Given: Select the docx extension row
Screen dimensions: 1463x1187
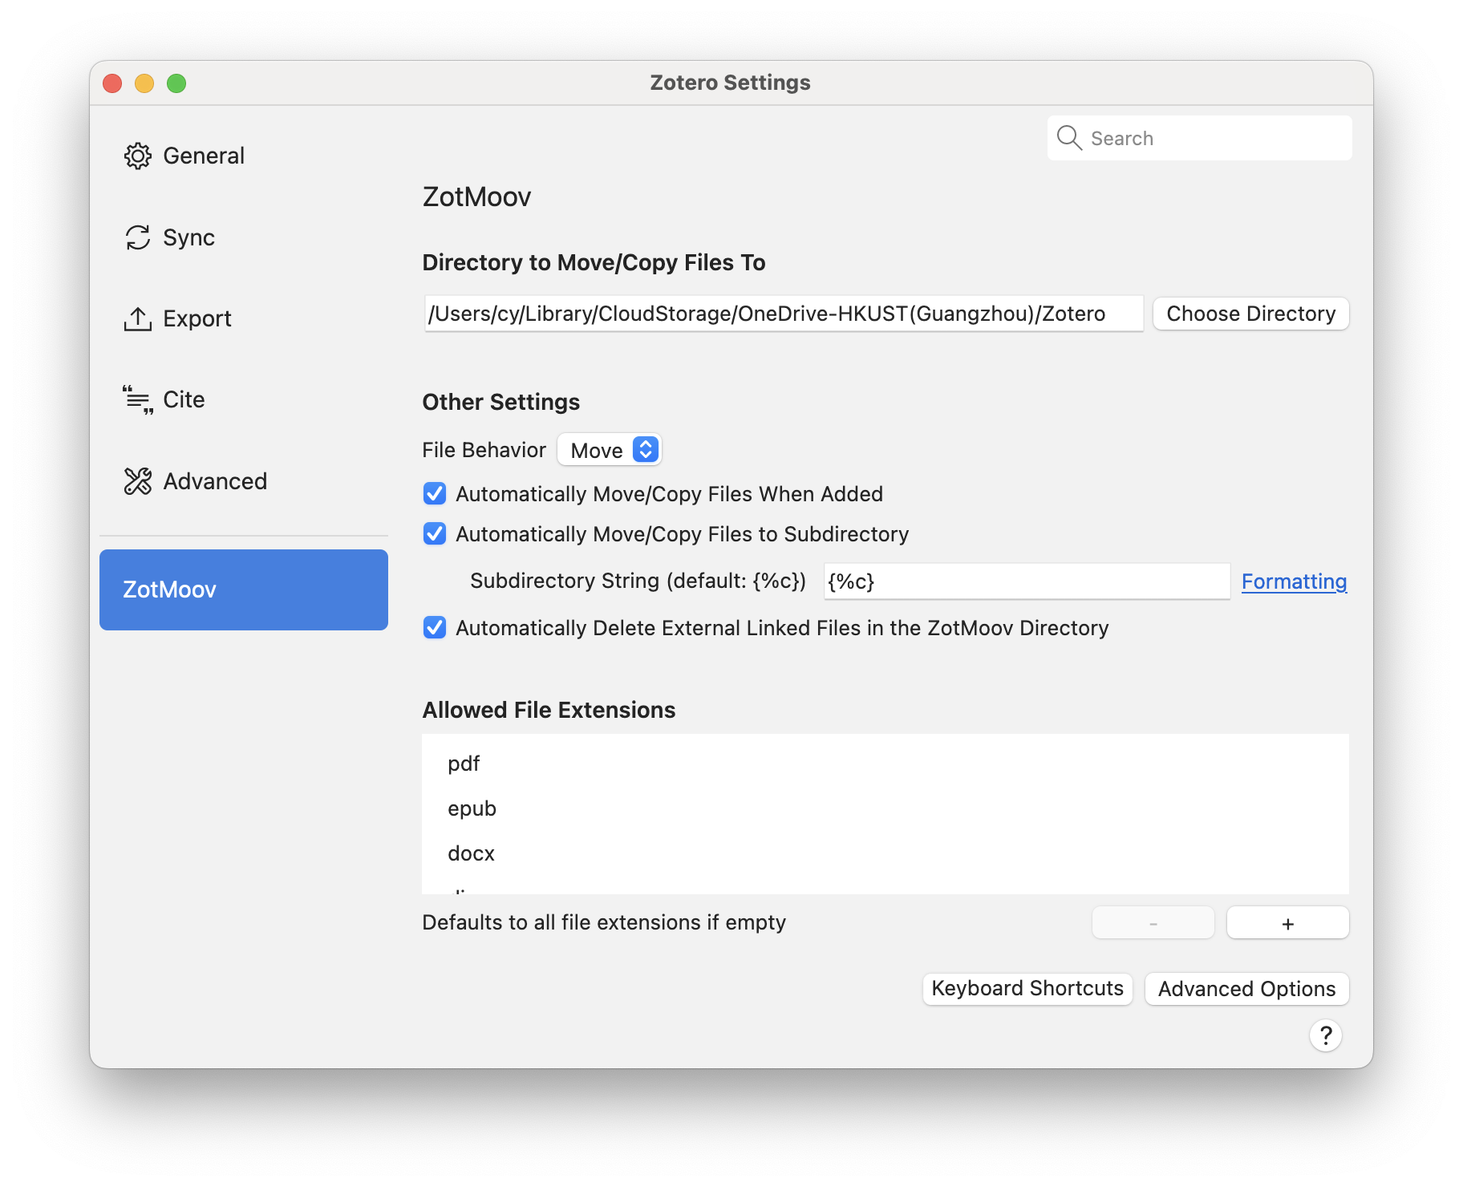Looking at the screenshot, I should click(x=885, y=853).
